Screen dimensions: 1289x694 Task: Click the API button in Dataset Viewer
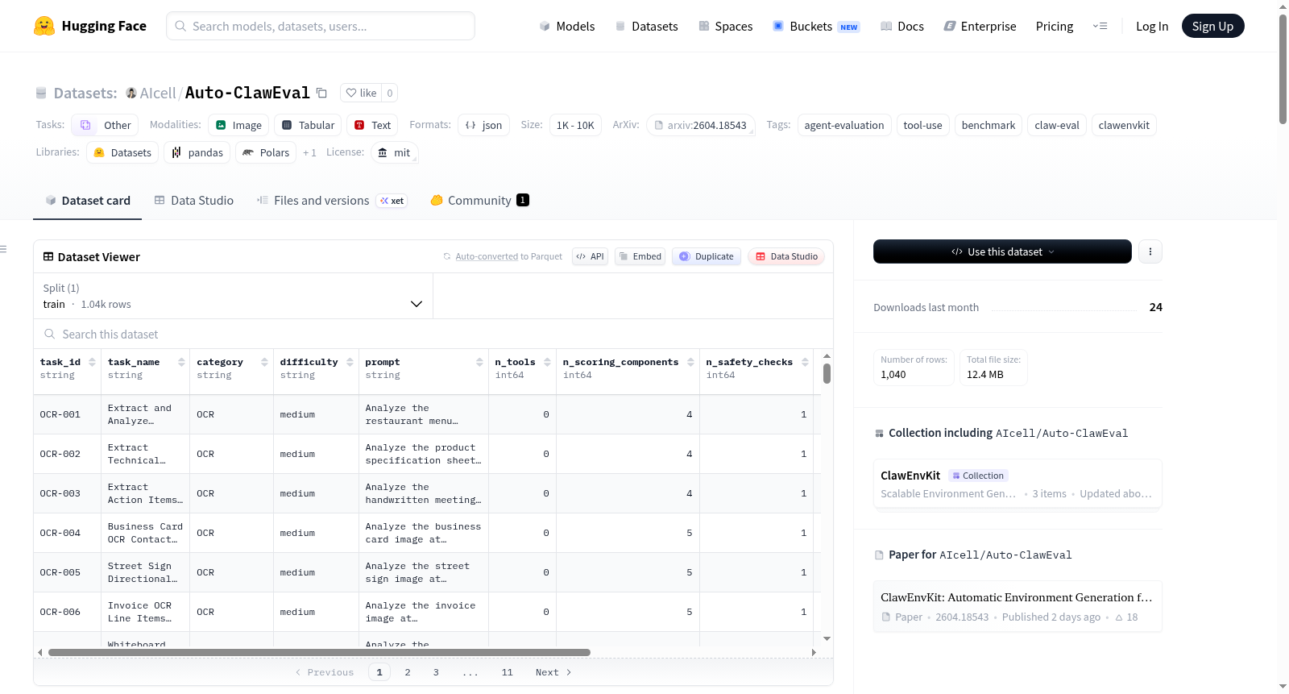[590, 256]
